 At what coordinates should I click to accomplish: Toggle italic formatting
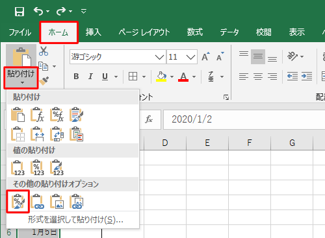90,77
